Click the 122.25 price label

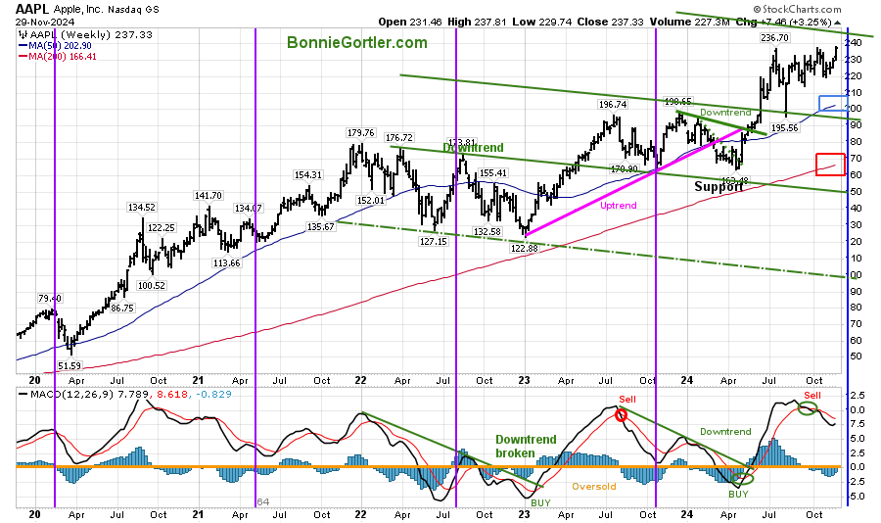[x=161, y=228]
